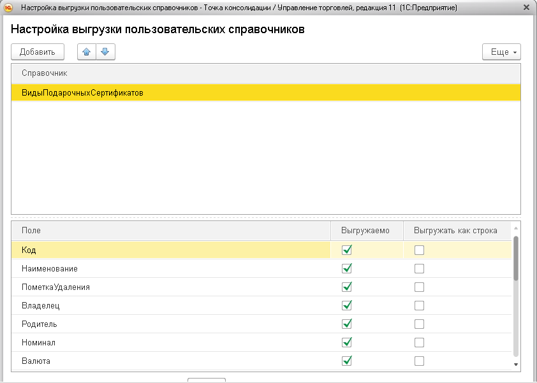
Task: Click the Справочник column header
Action: click(x=266, y=73)
